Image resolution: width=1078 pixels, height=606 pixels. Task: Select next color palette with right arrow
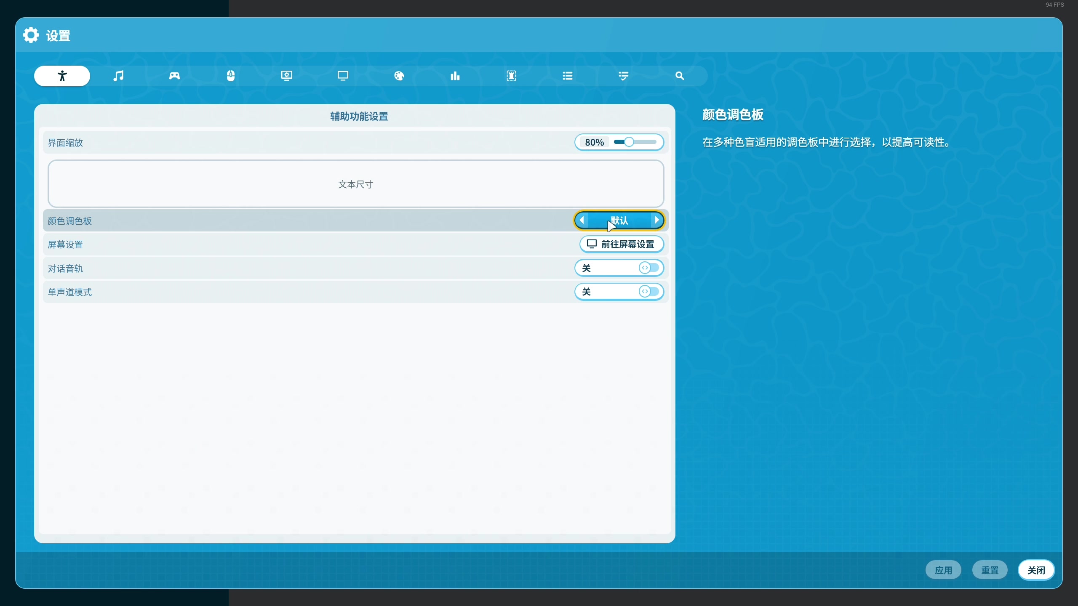point(656,220)
